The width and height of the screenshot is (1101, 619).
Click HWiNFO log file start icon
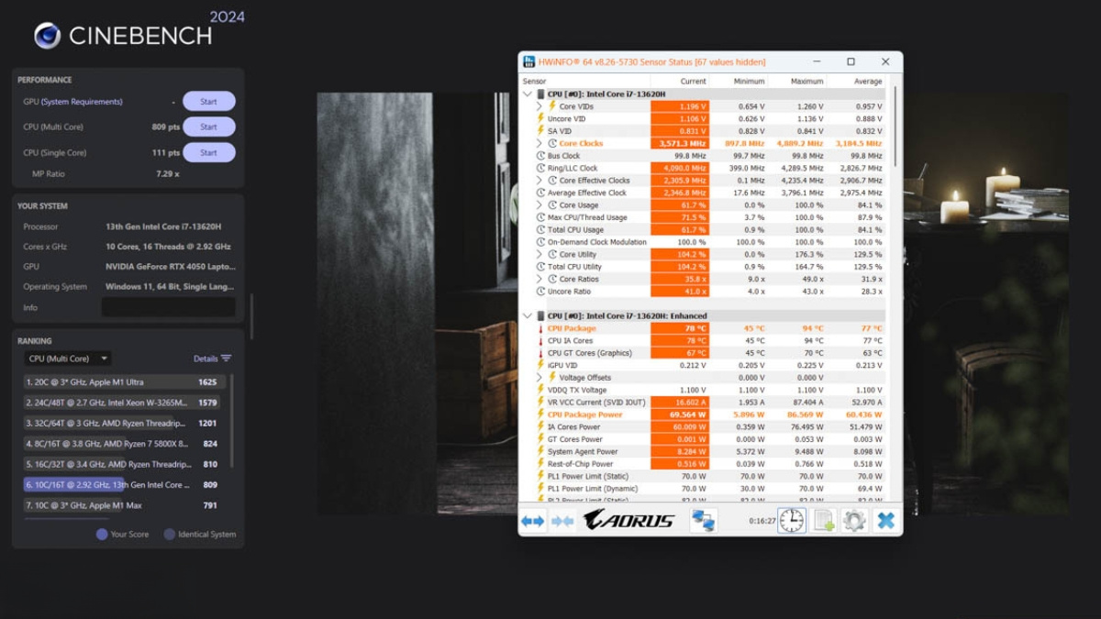824,521
